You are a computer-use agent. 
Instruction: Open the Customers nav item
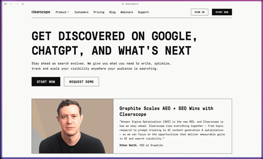(x=81, y=12)
